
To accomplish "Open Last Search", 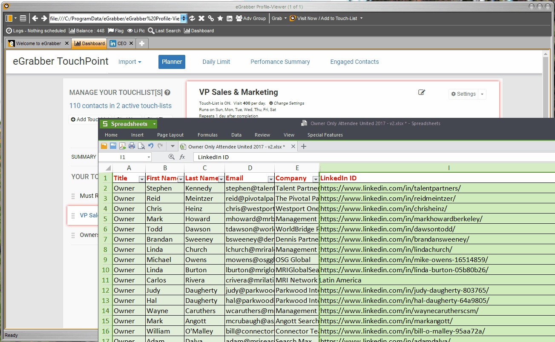I will 164,31.
